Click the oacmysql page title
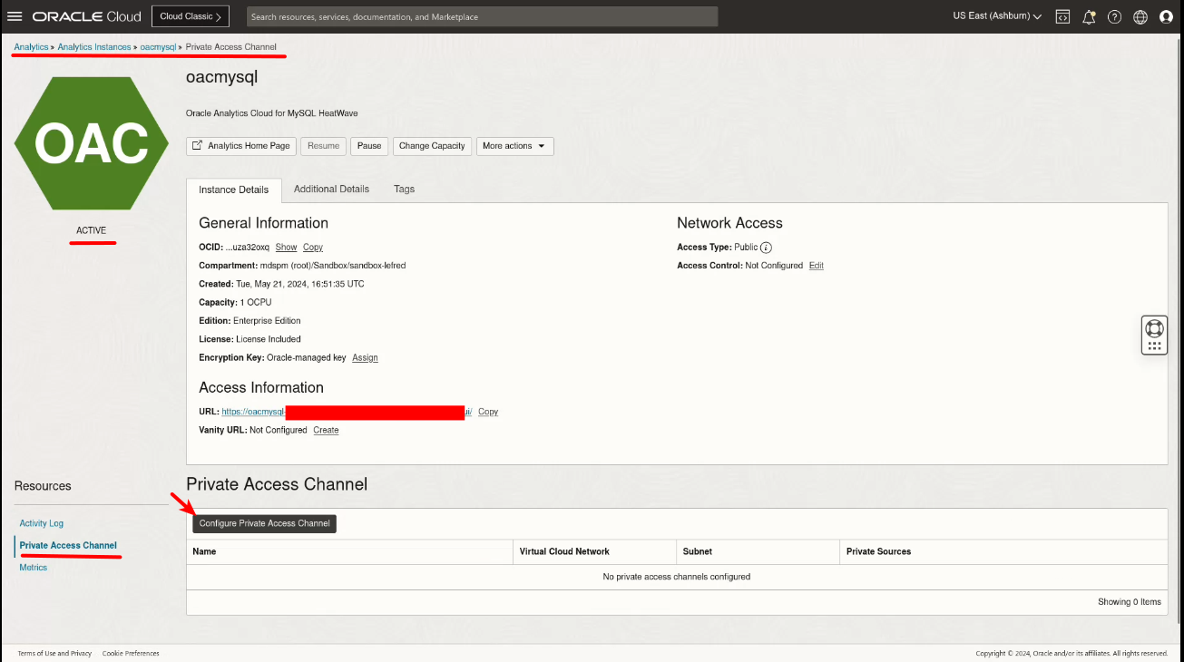The image size is (1184, 662). (222, 77)
